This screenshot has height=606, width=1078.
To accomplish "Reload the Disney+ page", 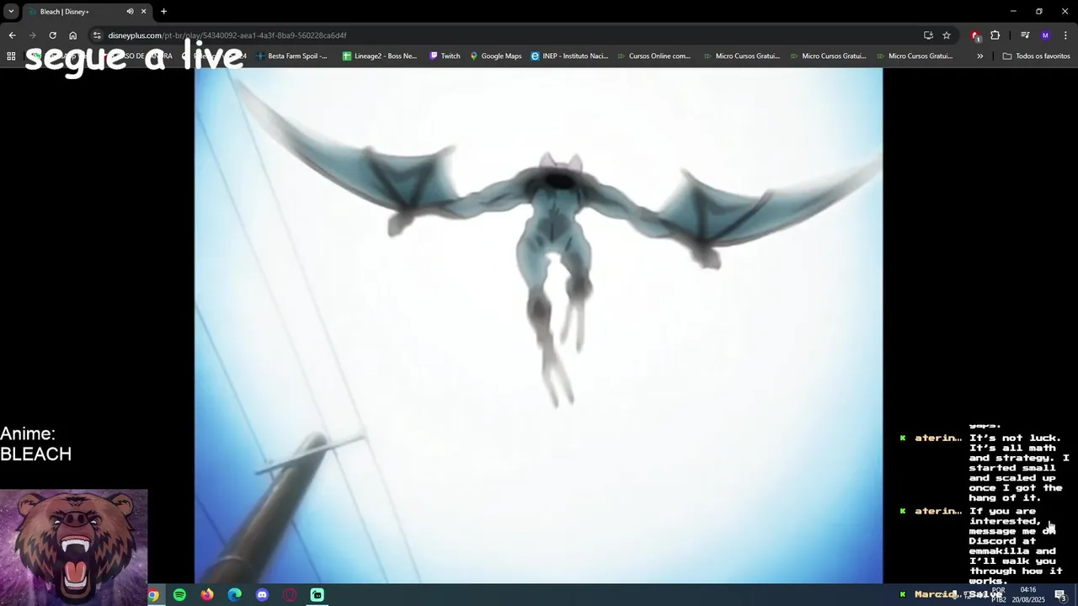I will (52, 35).
